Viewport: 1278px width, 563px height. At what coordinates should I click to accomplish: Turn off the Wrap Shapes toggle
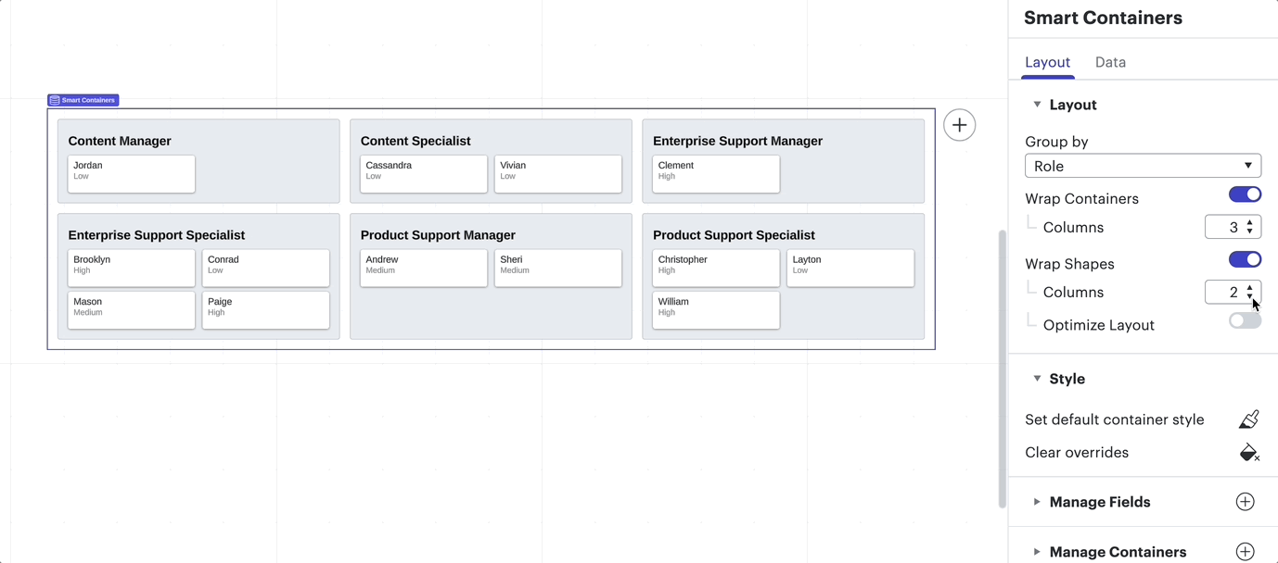1245,259
